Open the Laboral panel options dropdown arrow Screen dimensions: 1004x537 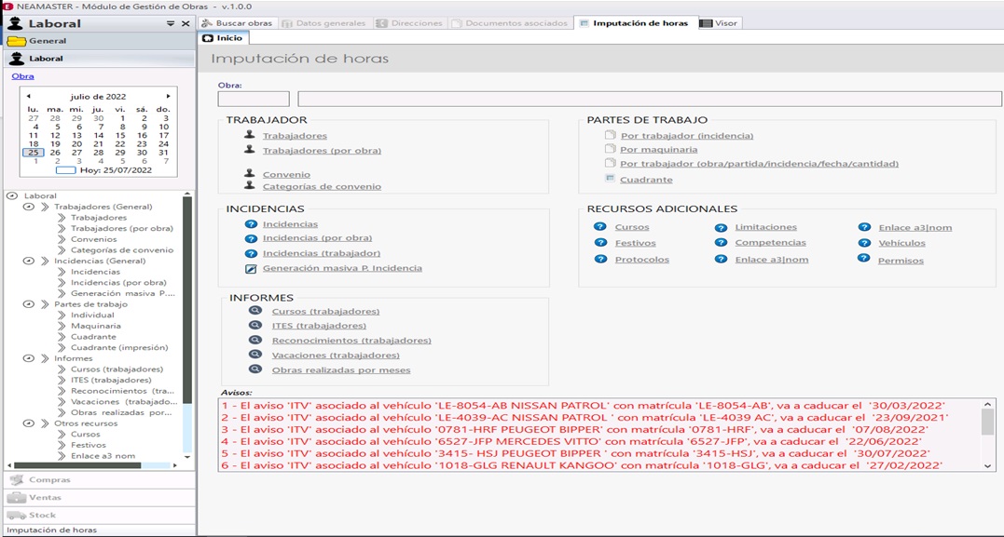pyautogui.click(x=171, y=23)
